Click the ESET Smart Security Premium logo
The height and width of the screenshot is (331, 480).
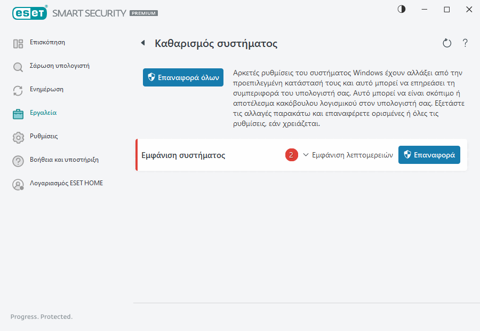click(x=84, y=12)
